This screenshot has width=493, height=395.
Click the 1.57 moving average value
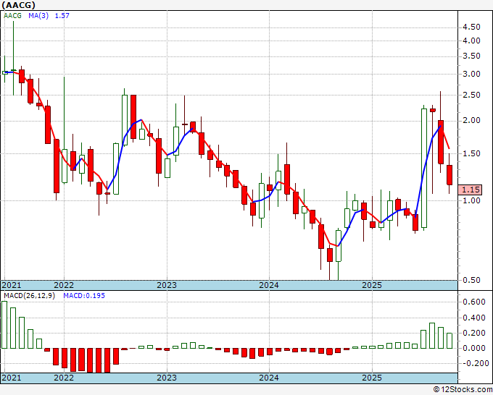point(62,16)
